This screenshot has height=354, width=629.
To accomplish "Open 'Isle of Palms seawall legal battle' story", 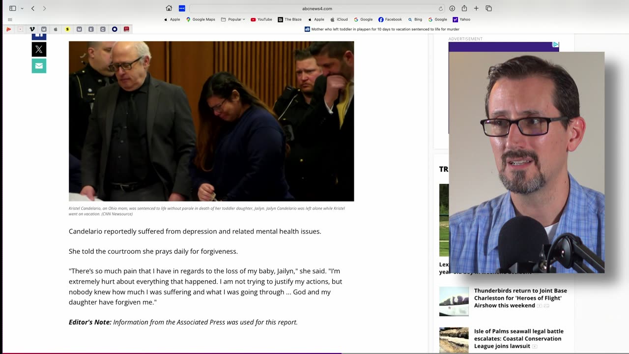I will click(519, 339).
